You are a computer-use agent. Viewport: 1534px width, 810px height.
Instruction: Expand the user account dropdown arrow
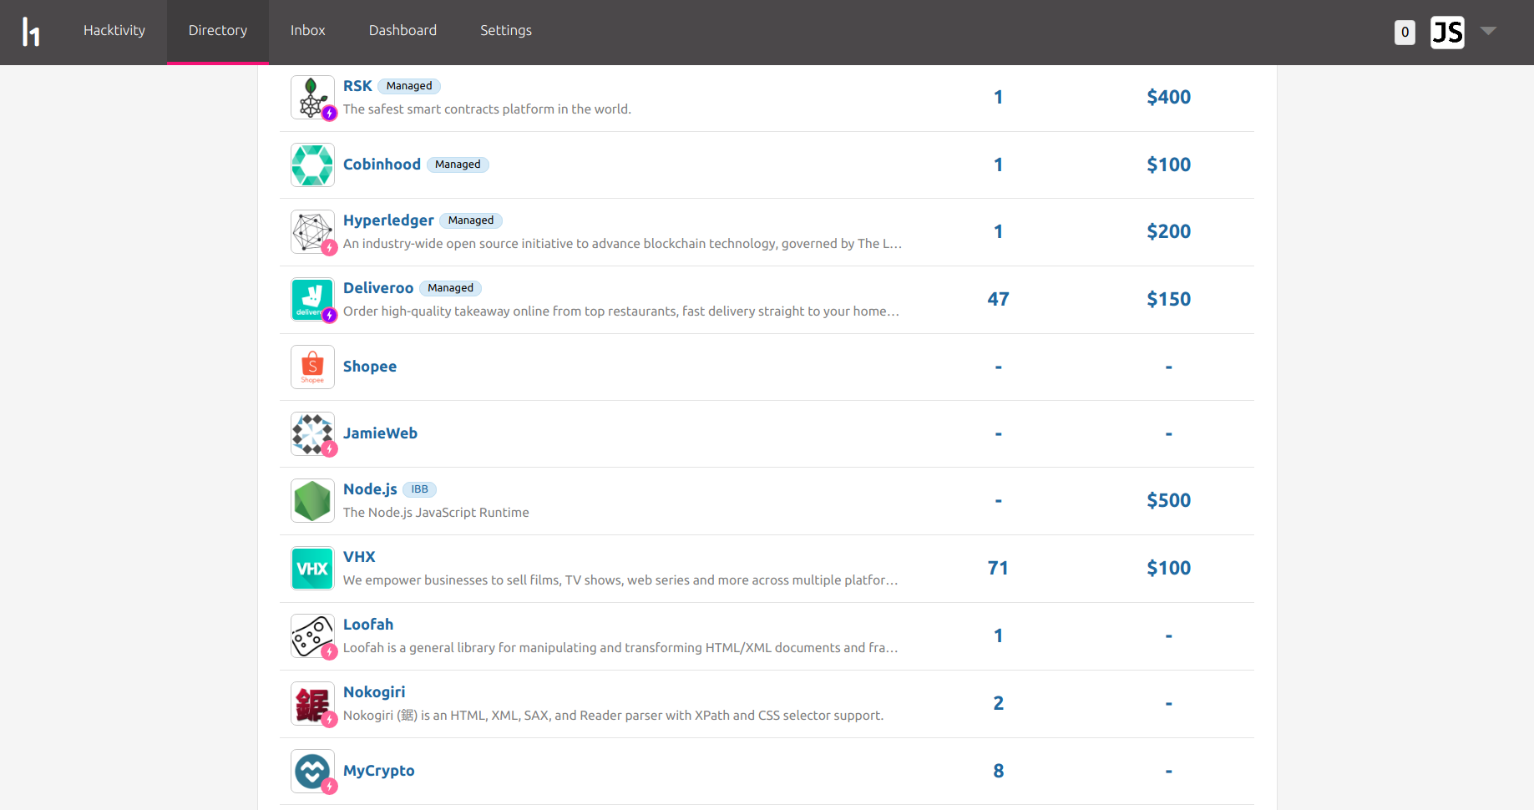click(x=1488, y=31)
